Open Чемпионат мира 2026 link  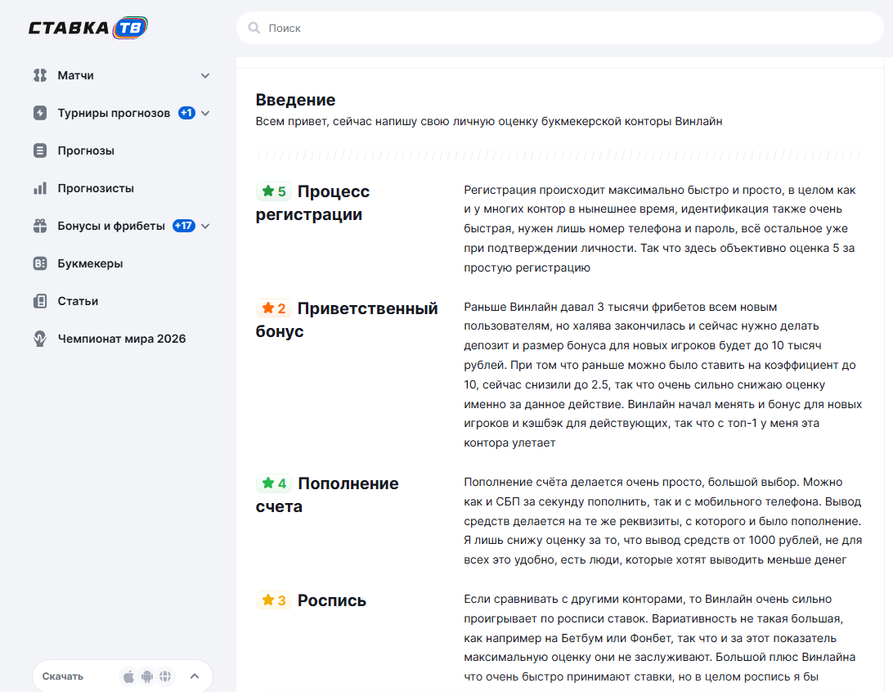click(x=122, y=339)
